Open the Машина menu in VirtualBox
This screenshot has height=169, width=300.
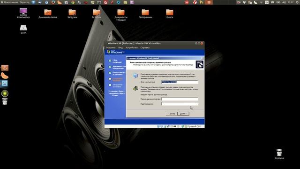111,47
